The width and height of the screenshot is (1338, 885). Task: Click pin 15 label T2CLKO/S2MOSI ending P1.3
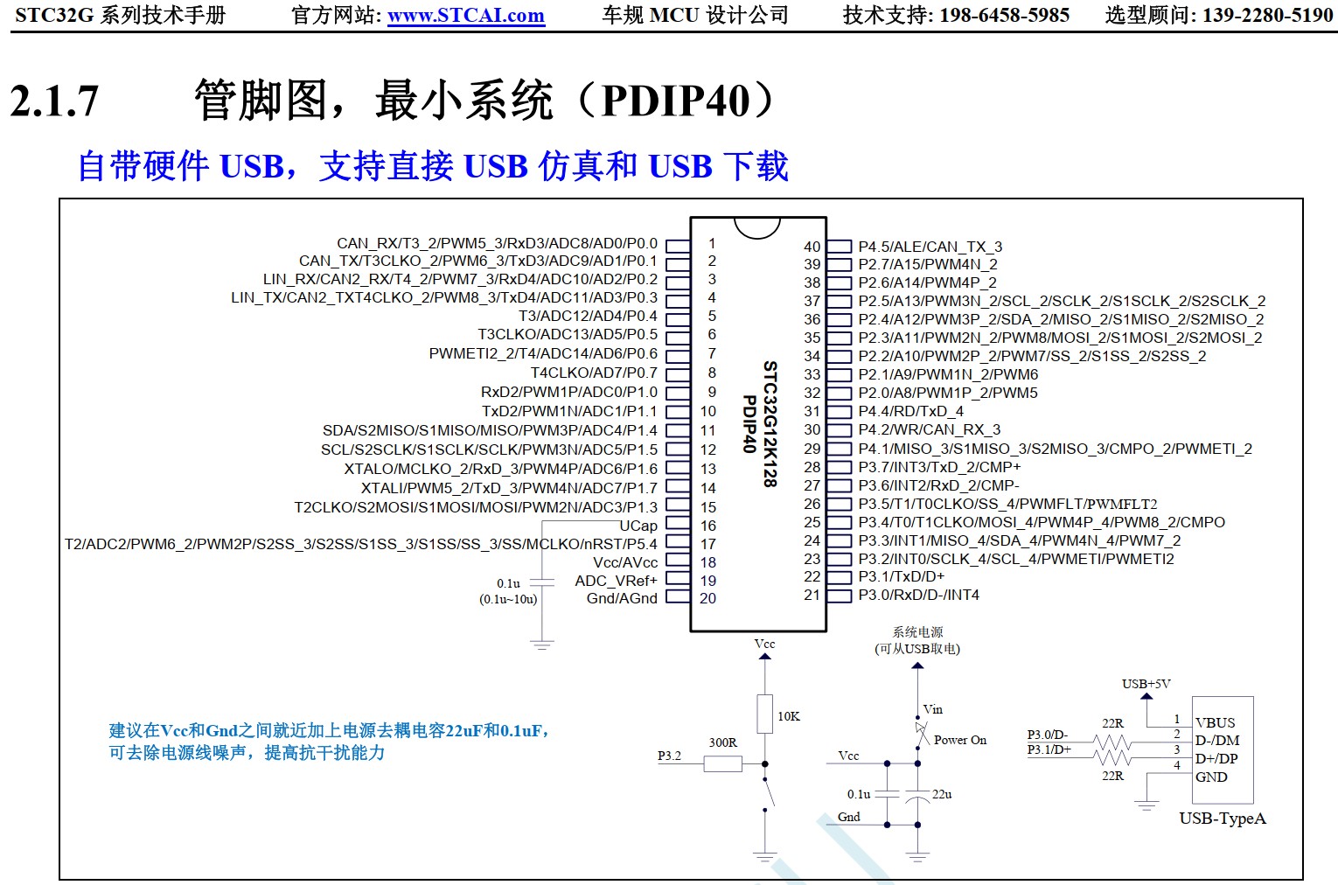(476, 507)
